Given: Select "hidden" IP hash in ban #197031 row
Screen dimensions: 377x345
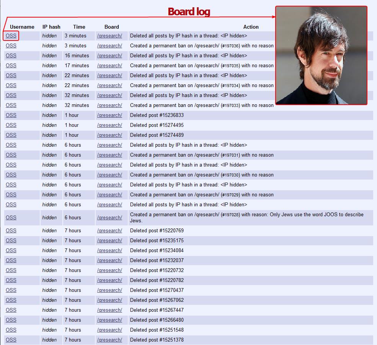Looking at the screenshot, I should 49,155.
